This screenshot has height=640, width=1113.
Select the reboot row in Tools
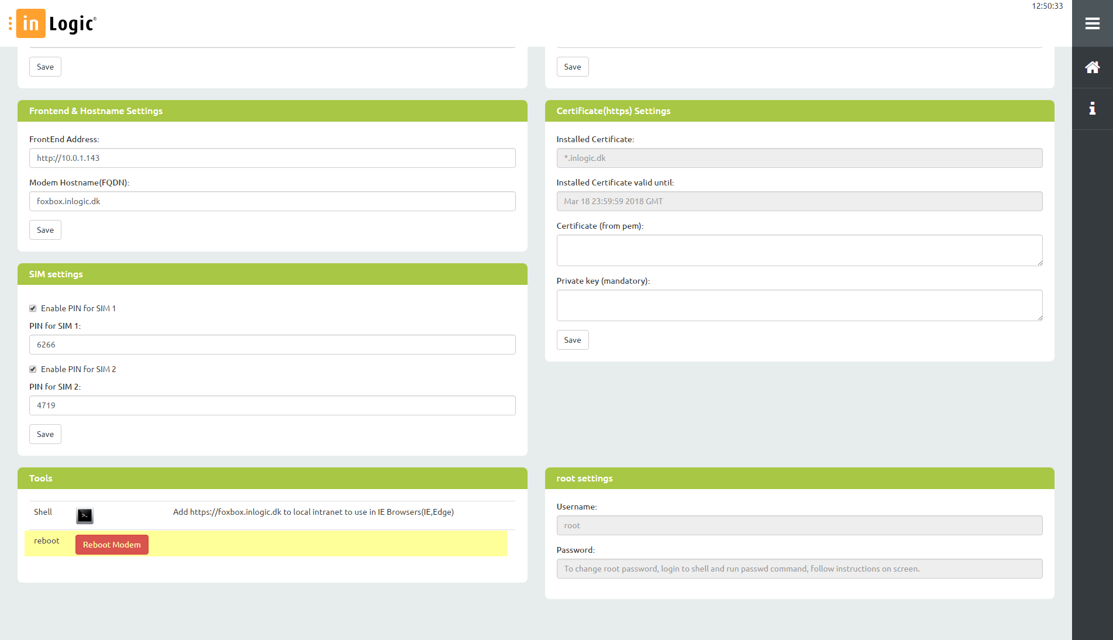click(x=46, y=541)
